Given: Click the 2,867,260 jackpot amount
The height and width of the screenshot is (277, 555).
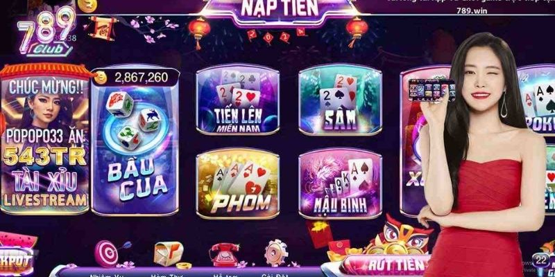Looking at the screenshot, I should tap(142, 78).
